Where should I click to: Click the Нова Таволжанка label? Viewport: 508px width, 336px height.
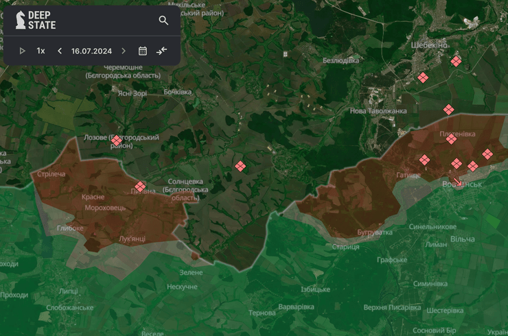click(x=378, y=111)
